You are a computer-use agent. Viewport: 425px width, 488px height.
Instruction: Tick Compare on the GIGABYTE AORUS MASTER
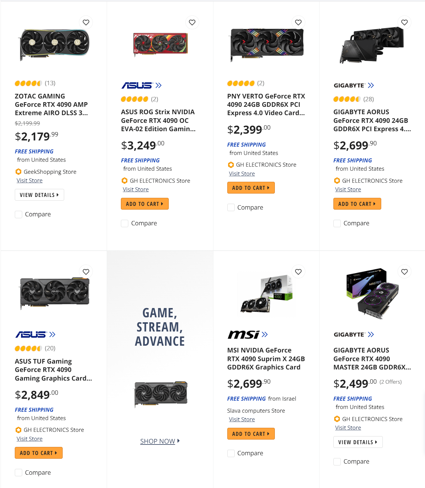pyautogui.click(x=337, y=461)
